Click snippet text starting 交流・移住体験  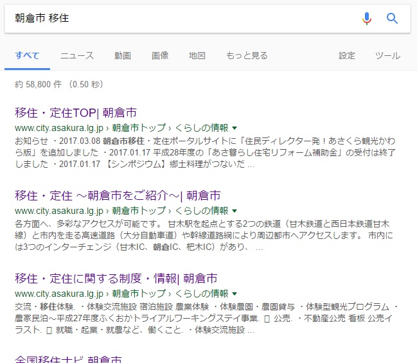(206, 318)
